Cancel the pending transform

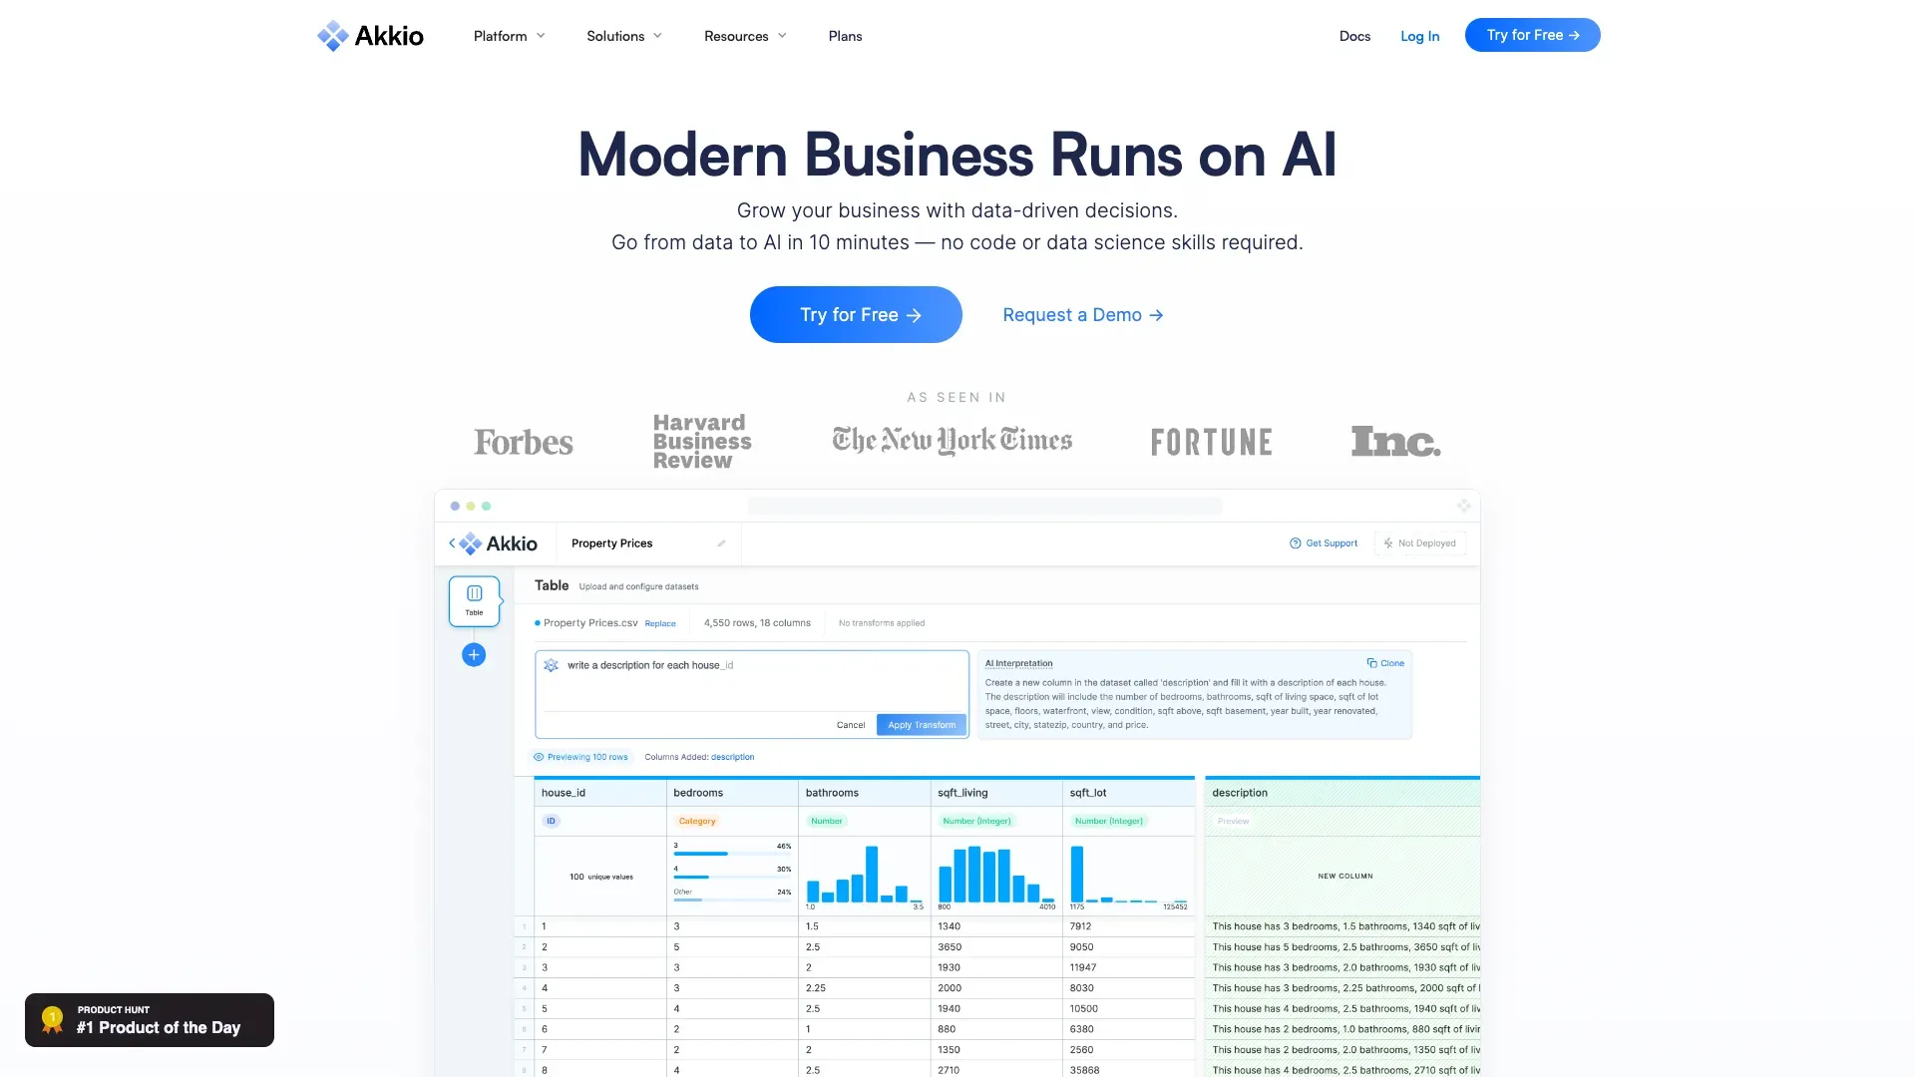point(851,725)
